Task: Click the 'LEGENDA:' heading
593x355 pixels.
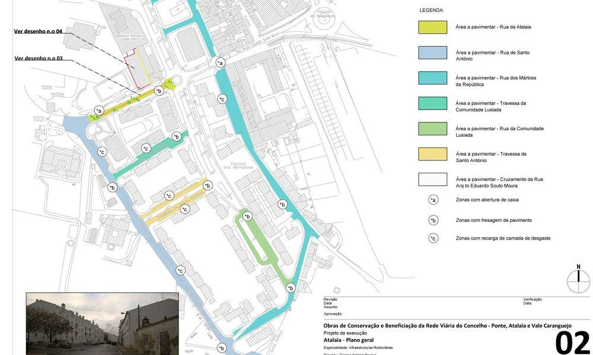Action: click(x=432, y=11)
